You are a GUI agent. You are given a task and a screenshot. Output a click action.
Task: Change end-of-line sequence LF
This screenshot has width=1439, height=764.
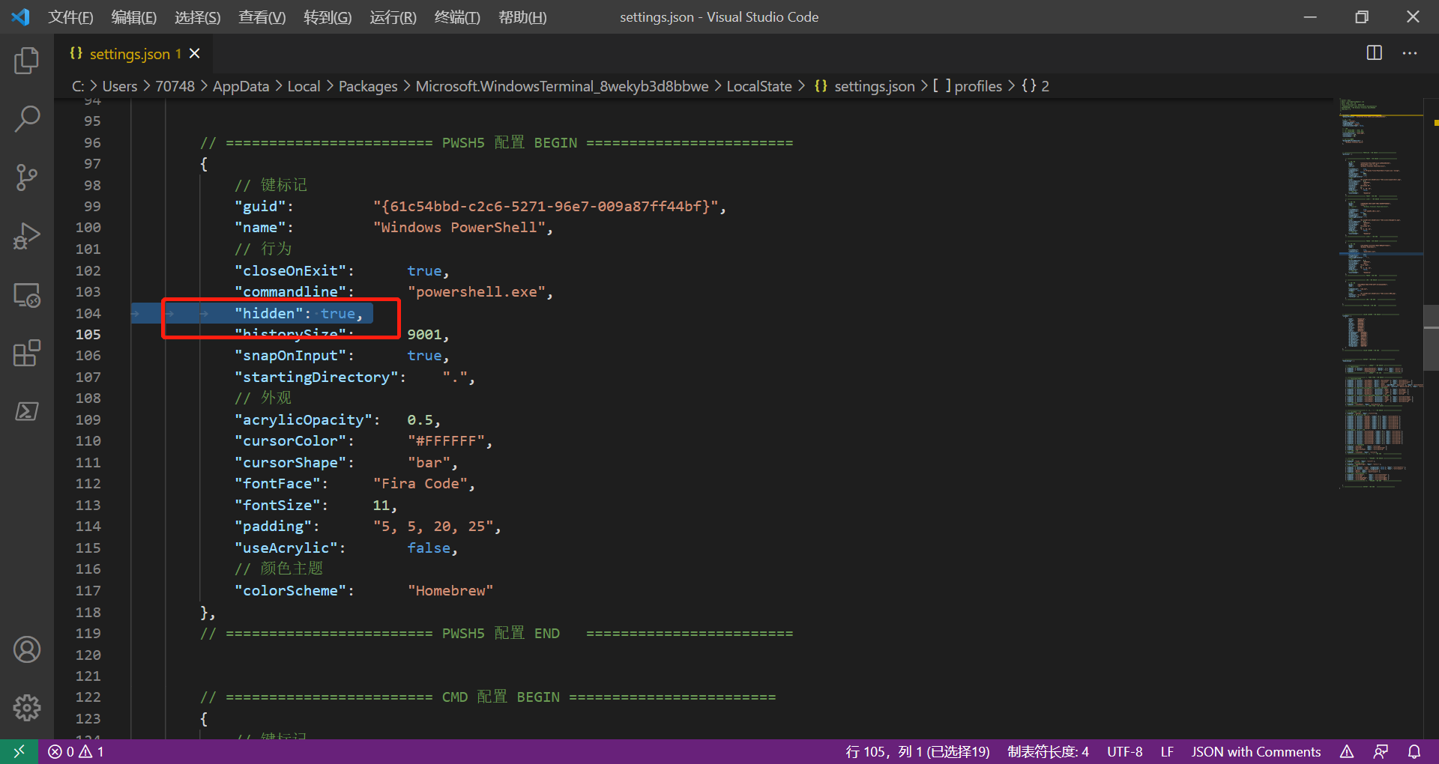tap(1167, 751)
